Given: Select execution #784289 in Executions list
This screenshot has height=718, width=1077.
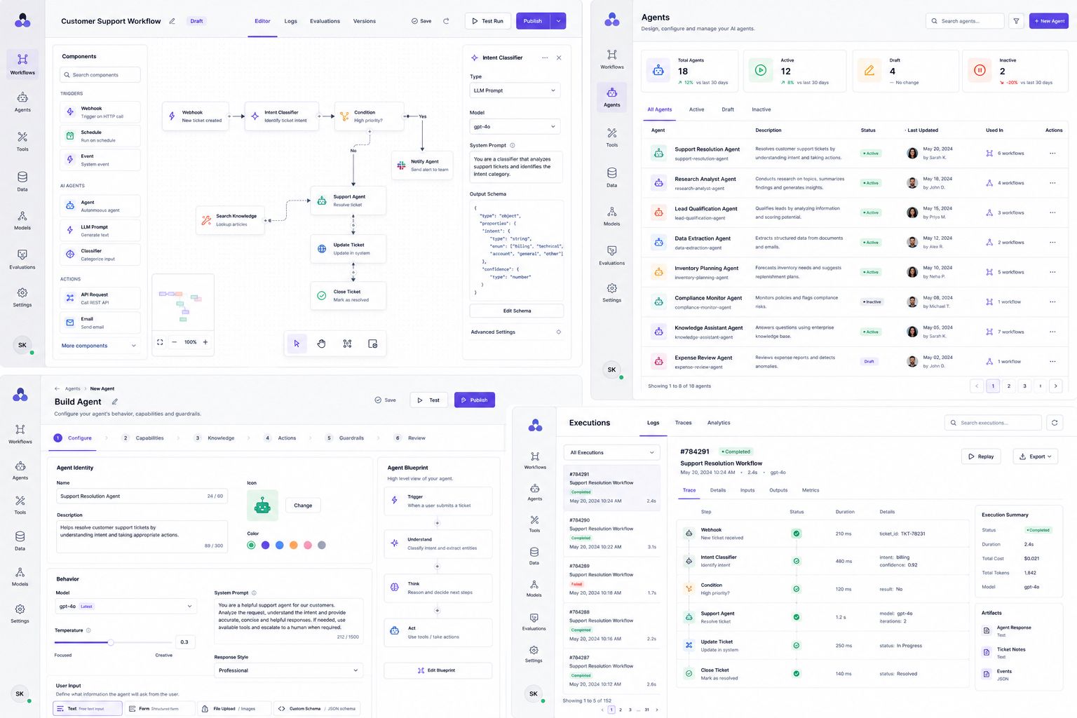Looking at the screenshot, I should (x=612, y=579).
